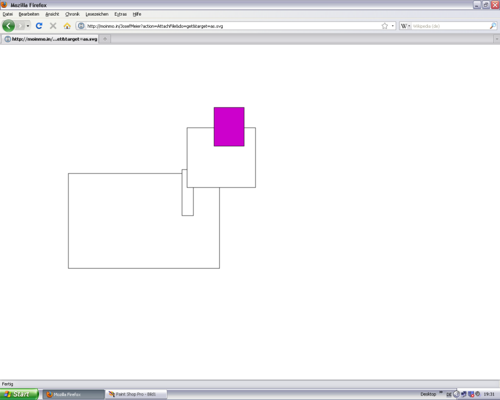Screen dimensions: 500x400
Task: Reload the current page
Action: click(39, 26)
